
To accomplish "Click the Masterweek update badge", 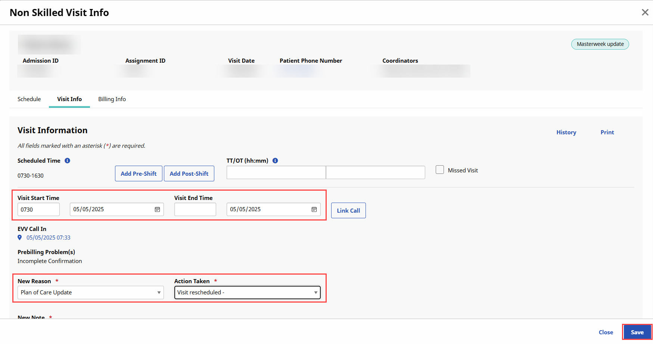I will pos(600,44).
